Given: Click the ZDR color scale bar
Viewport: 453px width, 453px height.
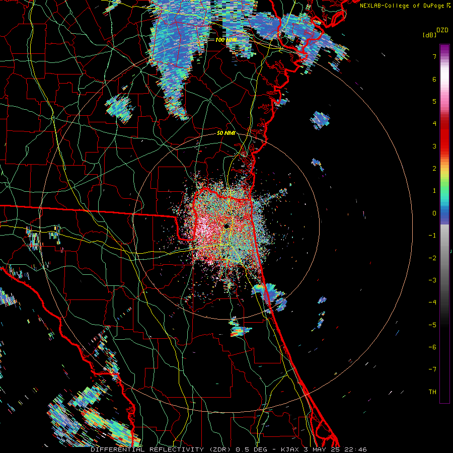Looking at the screenshot, I should [444, 223].
